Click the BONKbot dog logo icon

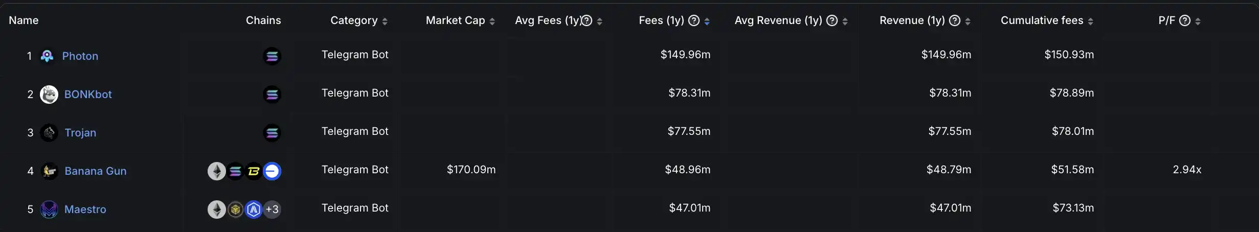pos(49,95)
